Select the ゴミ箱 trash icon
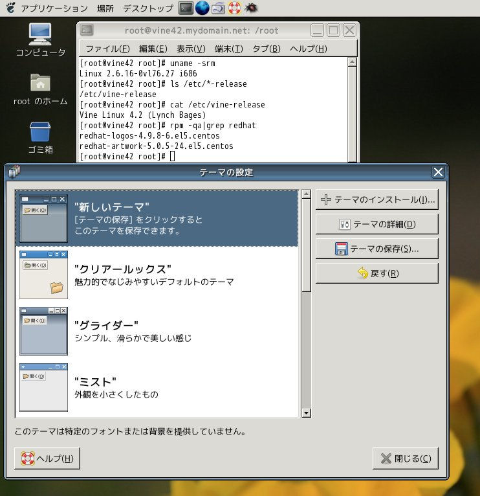Screen dimensions: 480x496 pos(41,138)
